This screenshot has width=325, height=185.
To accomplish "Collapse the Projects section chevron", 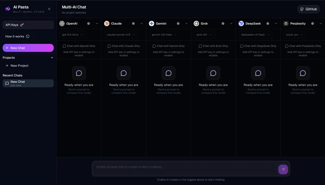I will coord(52,58).
